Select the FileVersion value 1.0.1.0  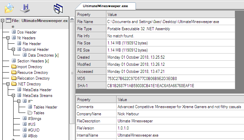click(123, 128)
